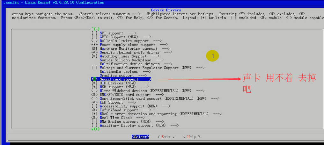This screenshot has height=145, width=324.
Task: Click the Device Drivers dialog title
Action: (x=166, y=10)
